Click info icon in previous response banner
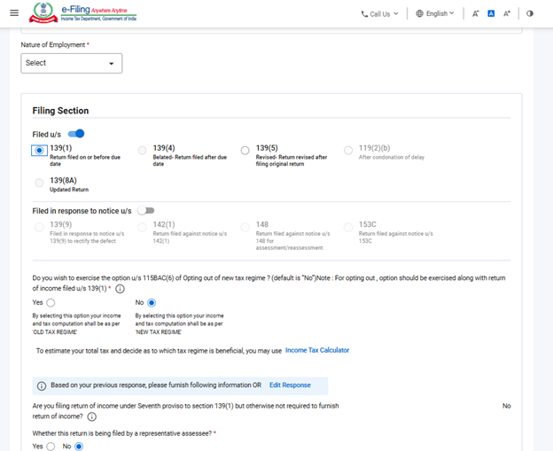The height and width of the screenshot is (451, 553). point(42,385)
